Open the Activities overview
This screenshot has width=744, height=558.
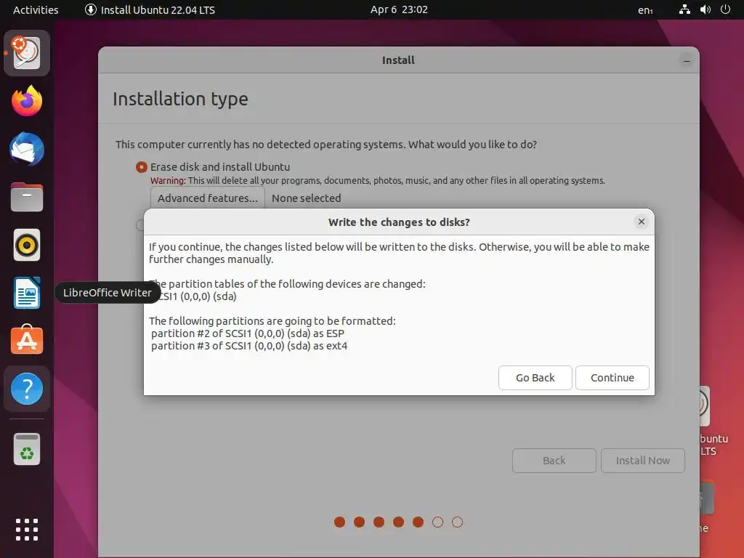pyautogui.click(x=36, y=9)
